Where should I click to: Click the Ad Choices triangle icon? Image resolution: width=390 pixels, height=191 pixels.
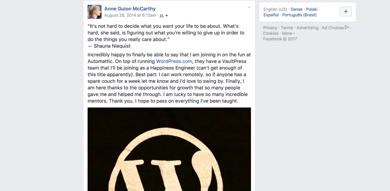click(347, 27)
